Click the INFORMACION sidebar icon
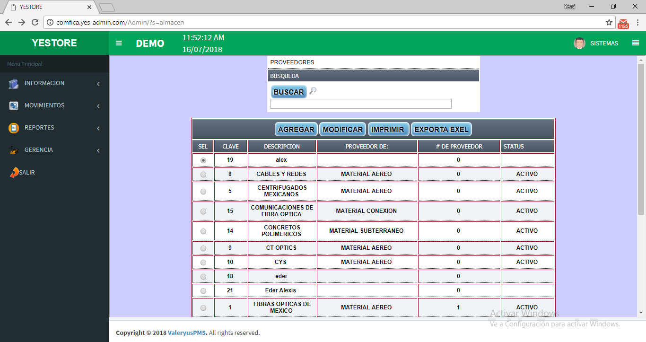This screenshot has width=646, height=342. (x=14, y=84)
